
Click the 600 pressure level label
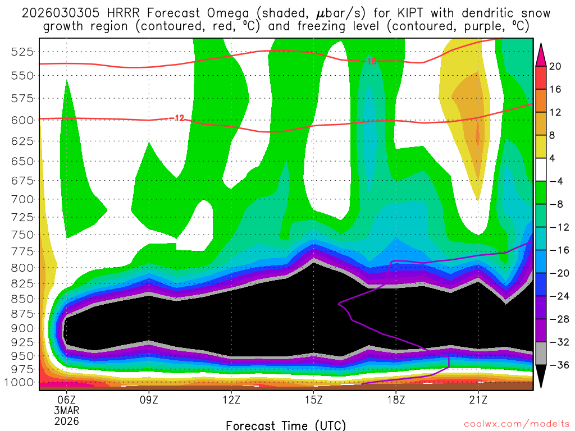(x=22, y=121)
